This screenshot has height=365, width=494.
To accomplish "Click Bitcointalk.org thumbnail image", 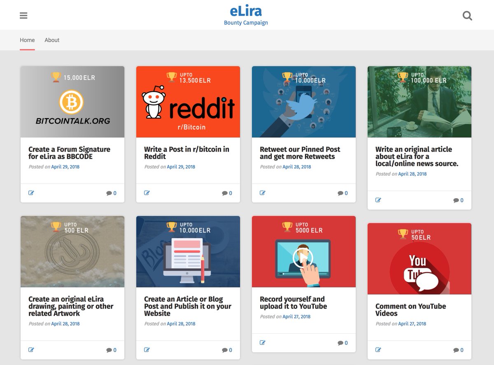I will 72,102.
